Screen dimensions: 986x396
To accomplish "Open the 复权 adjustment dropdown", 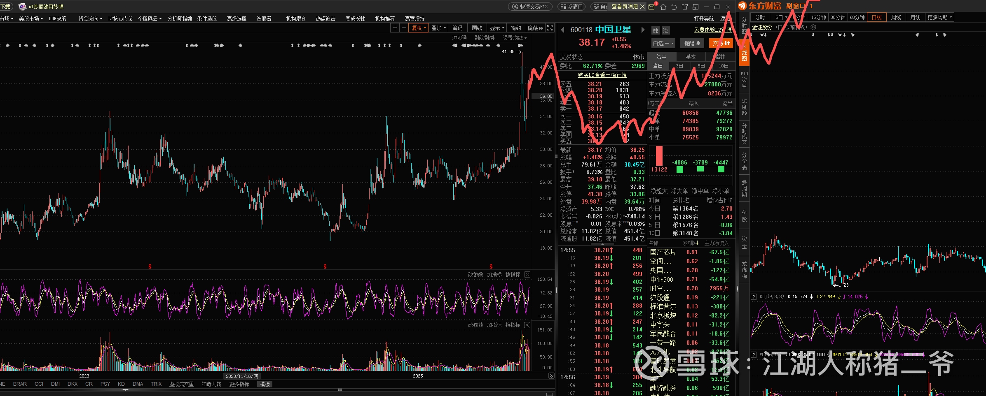I will 419,28.
